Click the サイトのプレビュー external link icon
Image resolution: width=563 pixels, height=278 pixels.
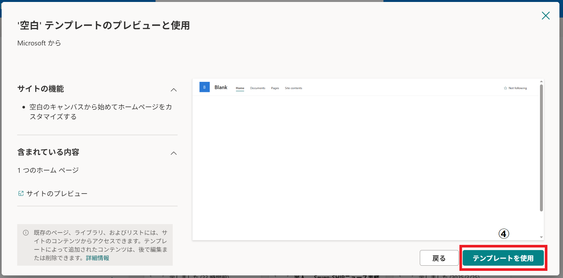coord(21,194)
